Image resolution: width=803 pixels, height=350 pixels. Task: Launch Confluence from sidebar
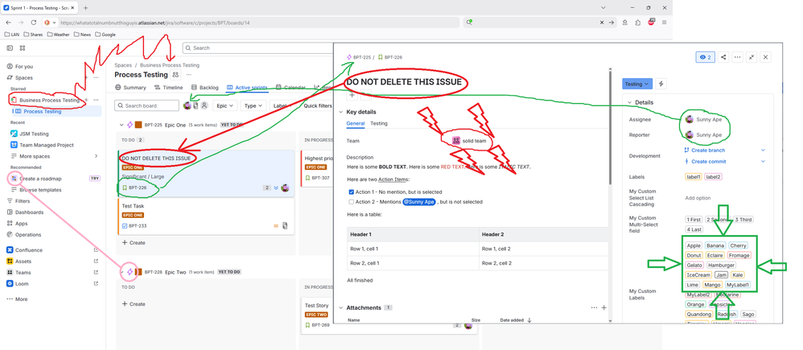tap(29, 250)
